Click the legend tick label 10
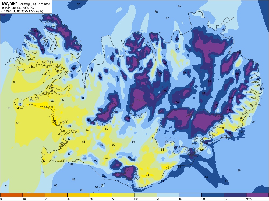Image resolution: width=269 pixels, height=201 pixels. click(24, 199)
